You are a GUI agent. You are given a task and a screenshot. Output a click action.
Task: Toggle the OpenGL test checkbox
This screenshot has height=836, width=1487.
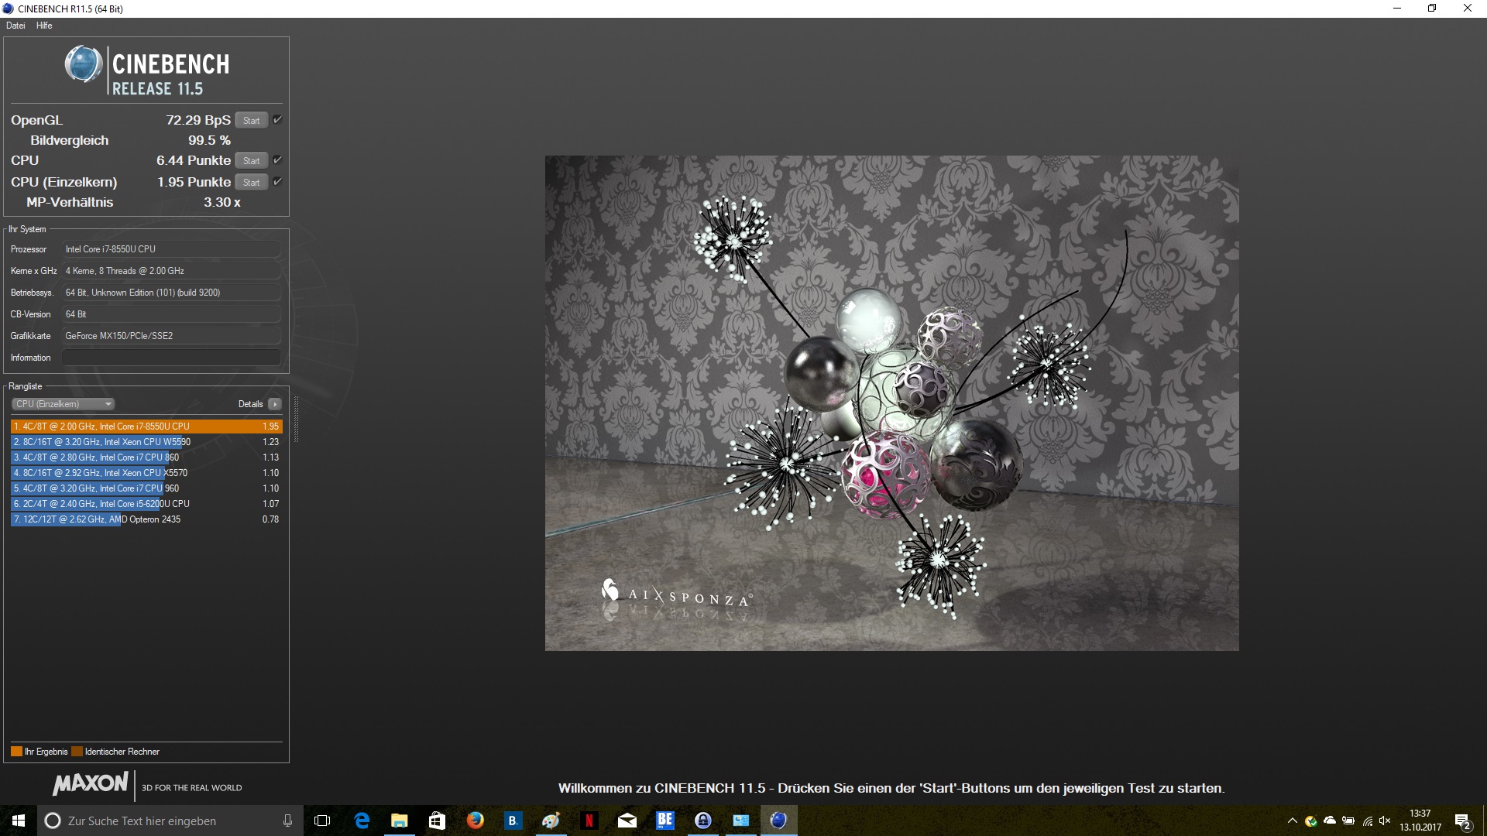(277, 120)
